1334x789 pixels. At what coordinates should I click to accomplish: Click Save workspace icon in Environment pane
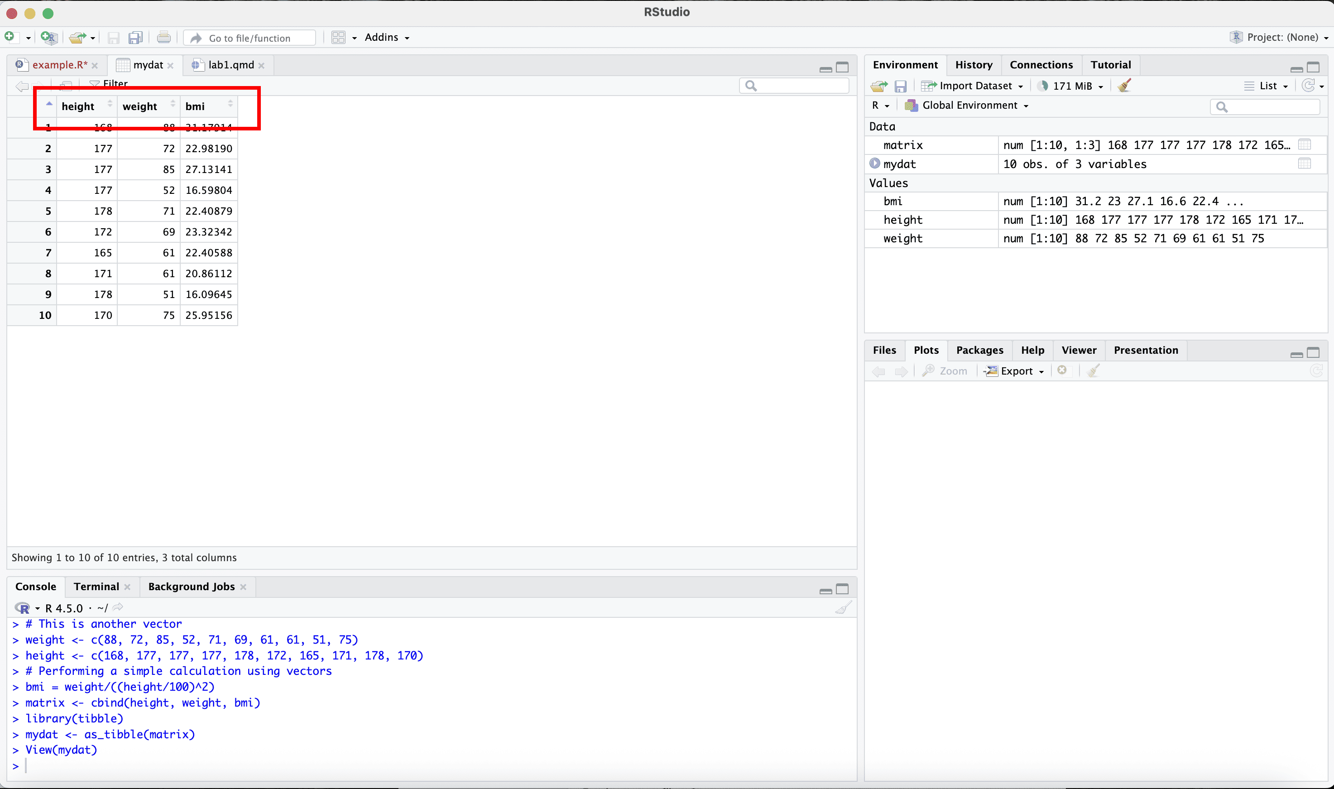click(900, 86)
